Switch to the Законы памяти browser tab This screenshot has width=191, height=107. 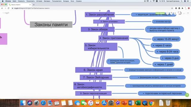pyautogui.click(x=19, y=5)
